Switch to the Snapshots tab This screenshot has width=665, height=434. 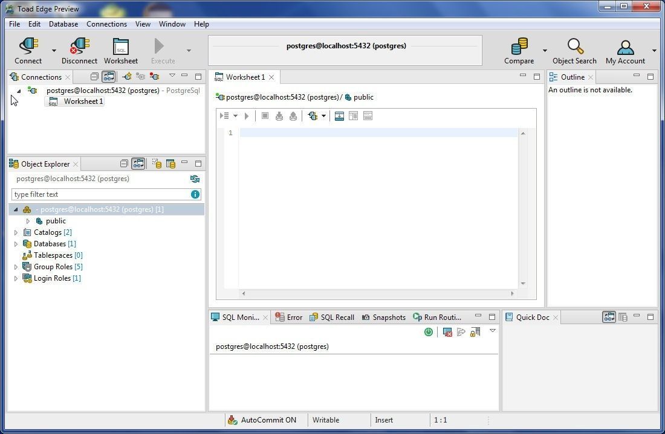[x=384, y=317]
